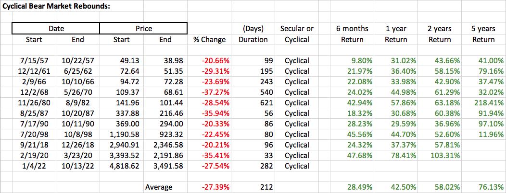Select end date cell 6/25/62

[x=77, y=71]
